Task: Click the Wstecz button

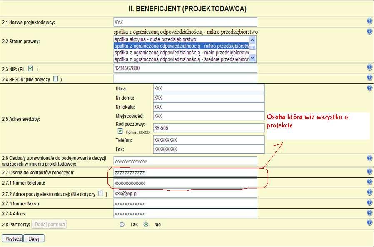Action: pos(12,239)
